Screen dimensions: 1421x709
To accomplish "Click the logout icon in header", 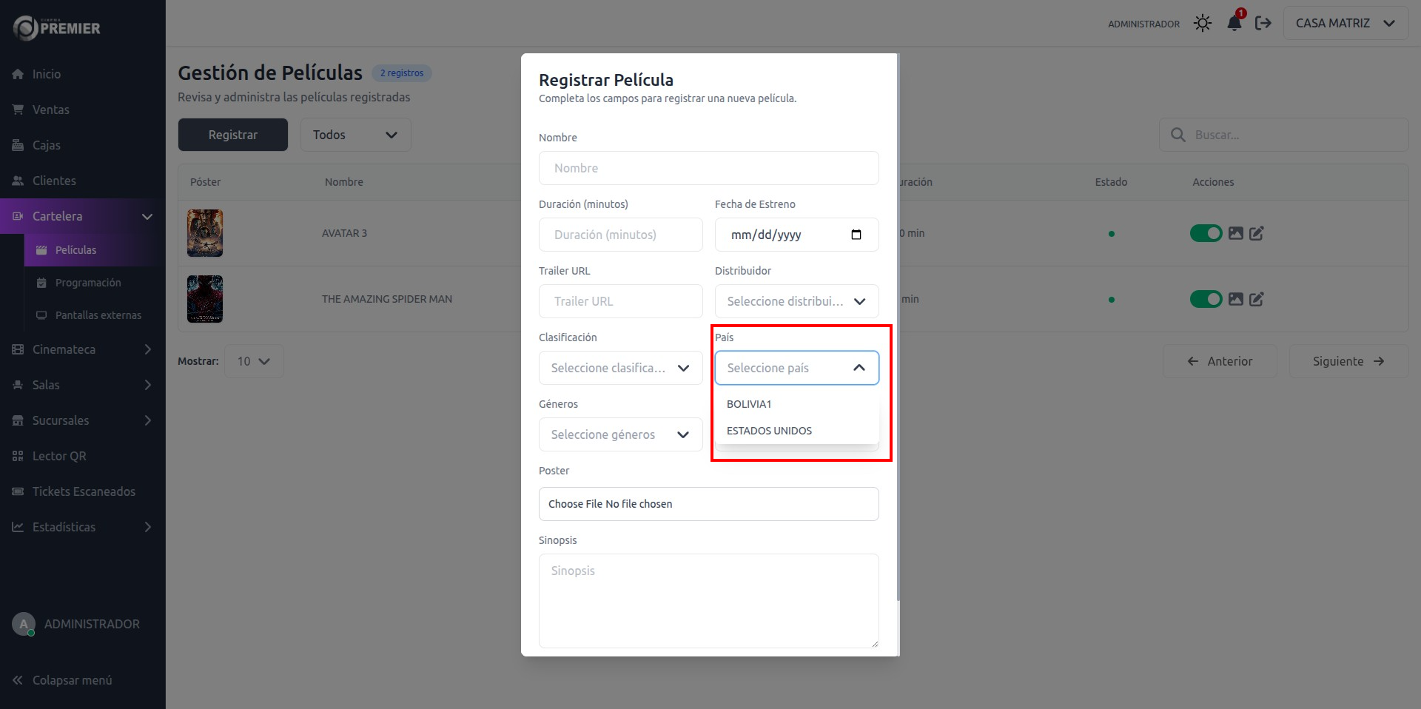I will click(1263, 24).
